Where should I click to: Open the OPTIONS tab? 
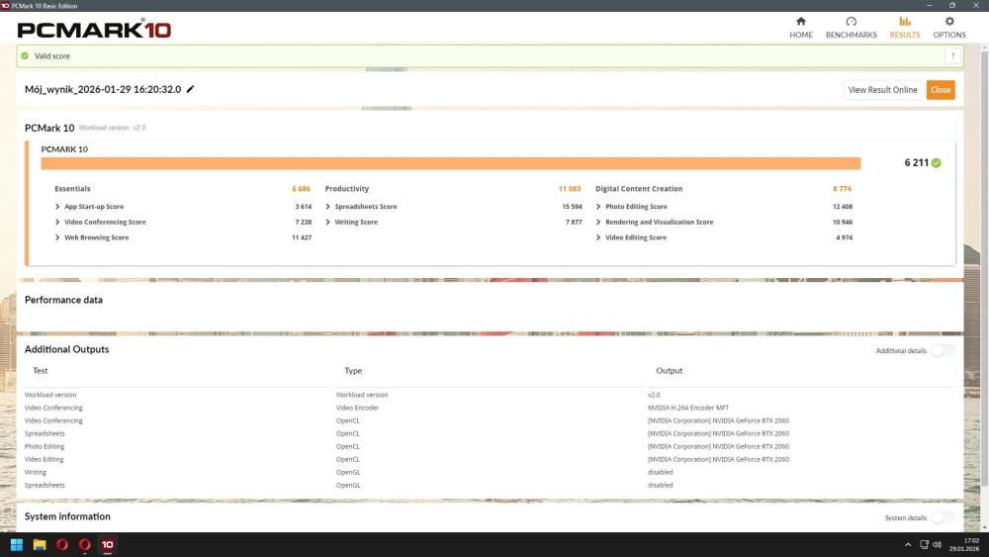point(949,28)
